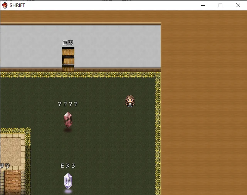Image resolution: width=247 pixels, height=195 pixels.
Task: Click the 百鬼 label above the door
Action: point(68,43)
